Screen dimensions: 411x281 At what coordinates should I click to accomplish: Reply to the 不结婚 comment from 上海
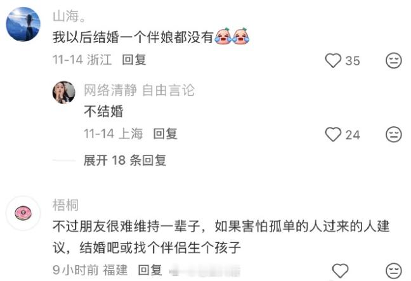[165, 134]
